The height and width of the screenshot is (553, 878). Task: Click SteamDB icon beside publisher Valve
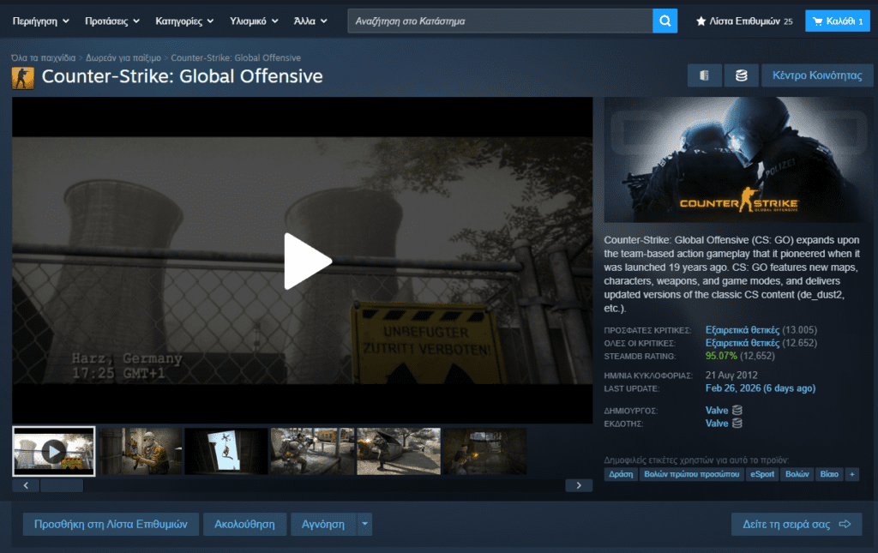point(737,424)
